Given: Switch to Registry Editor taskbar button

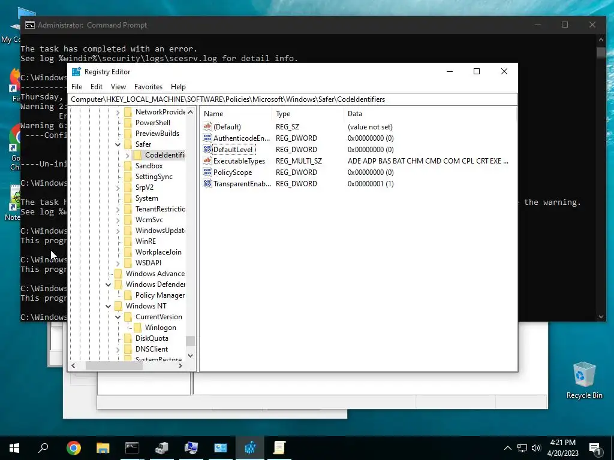Looking at the screenshot, I should (250, 447).
